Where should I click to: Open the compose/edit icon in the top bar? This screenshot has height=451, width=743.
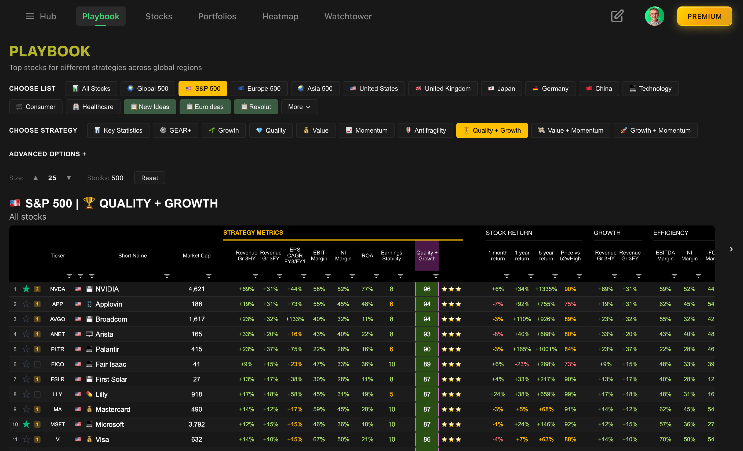(617, 16)
